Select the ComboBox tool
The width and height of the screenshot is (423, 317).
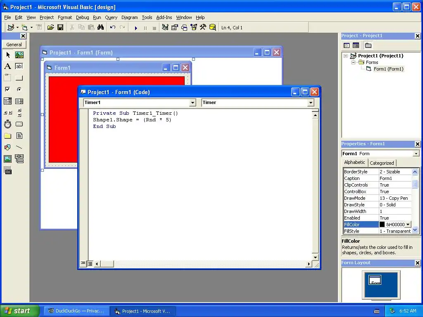(x=8, y=101)
